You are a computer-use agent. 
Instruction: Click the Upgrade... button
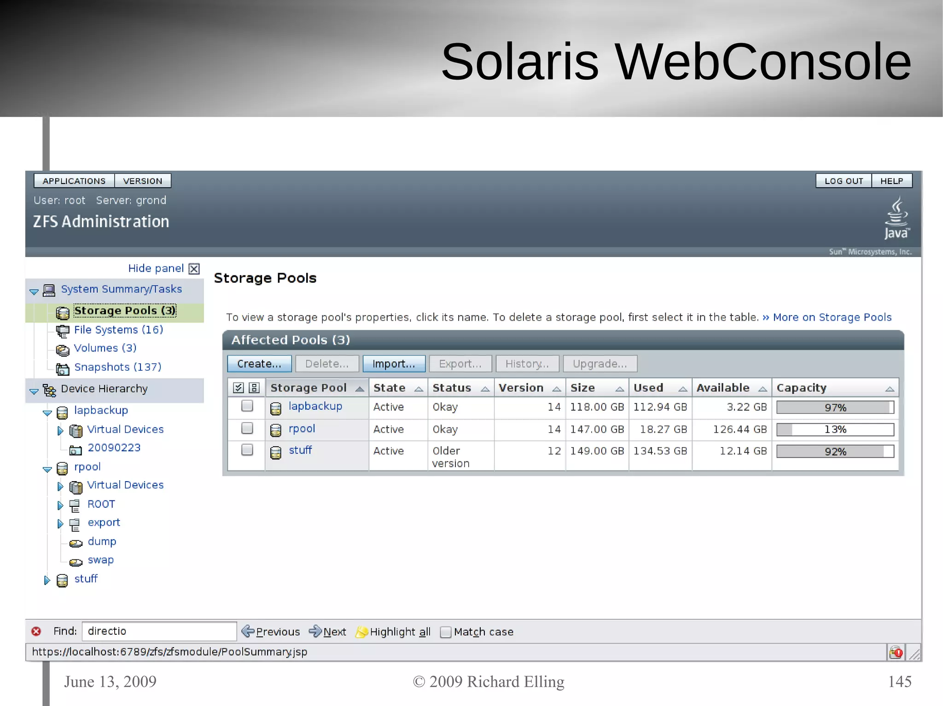click(600, 364)
